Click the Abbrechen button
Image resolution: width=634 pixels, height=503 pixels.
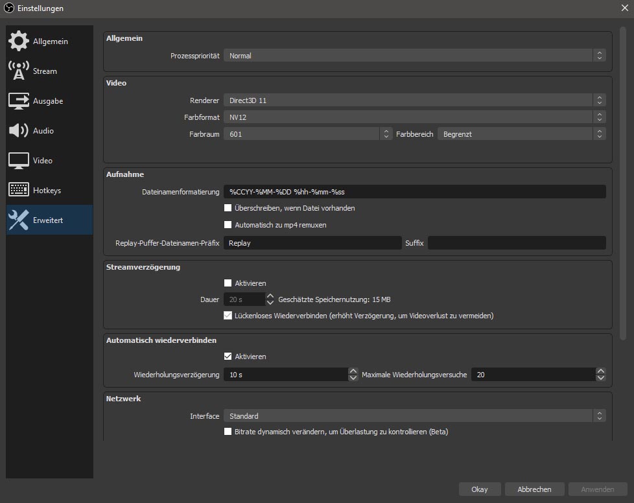(x=534, y=489)
